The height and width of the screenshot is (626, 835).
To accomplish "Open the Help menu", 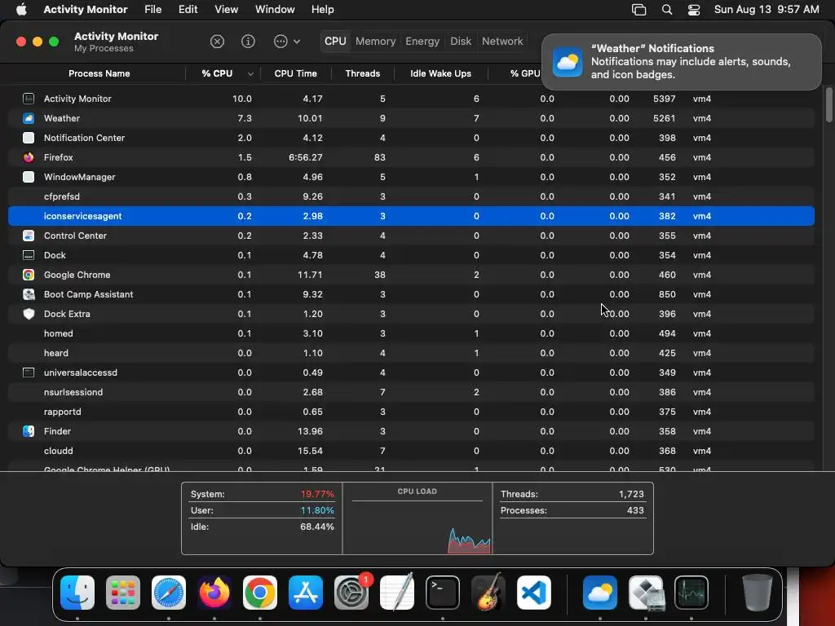I will 322,10.
